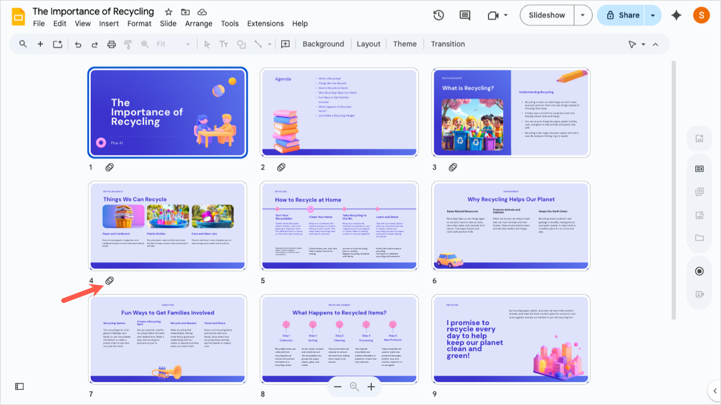The height and width of the screenshot is (405, 721).
Task: Open the slide templates side panel icon
Action: pos(699,169)
